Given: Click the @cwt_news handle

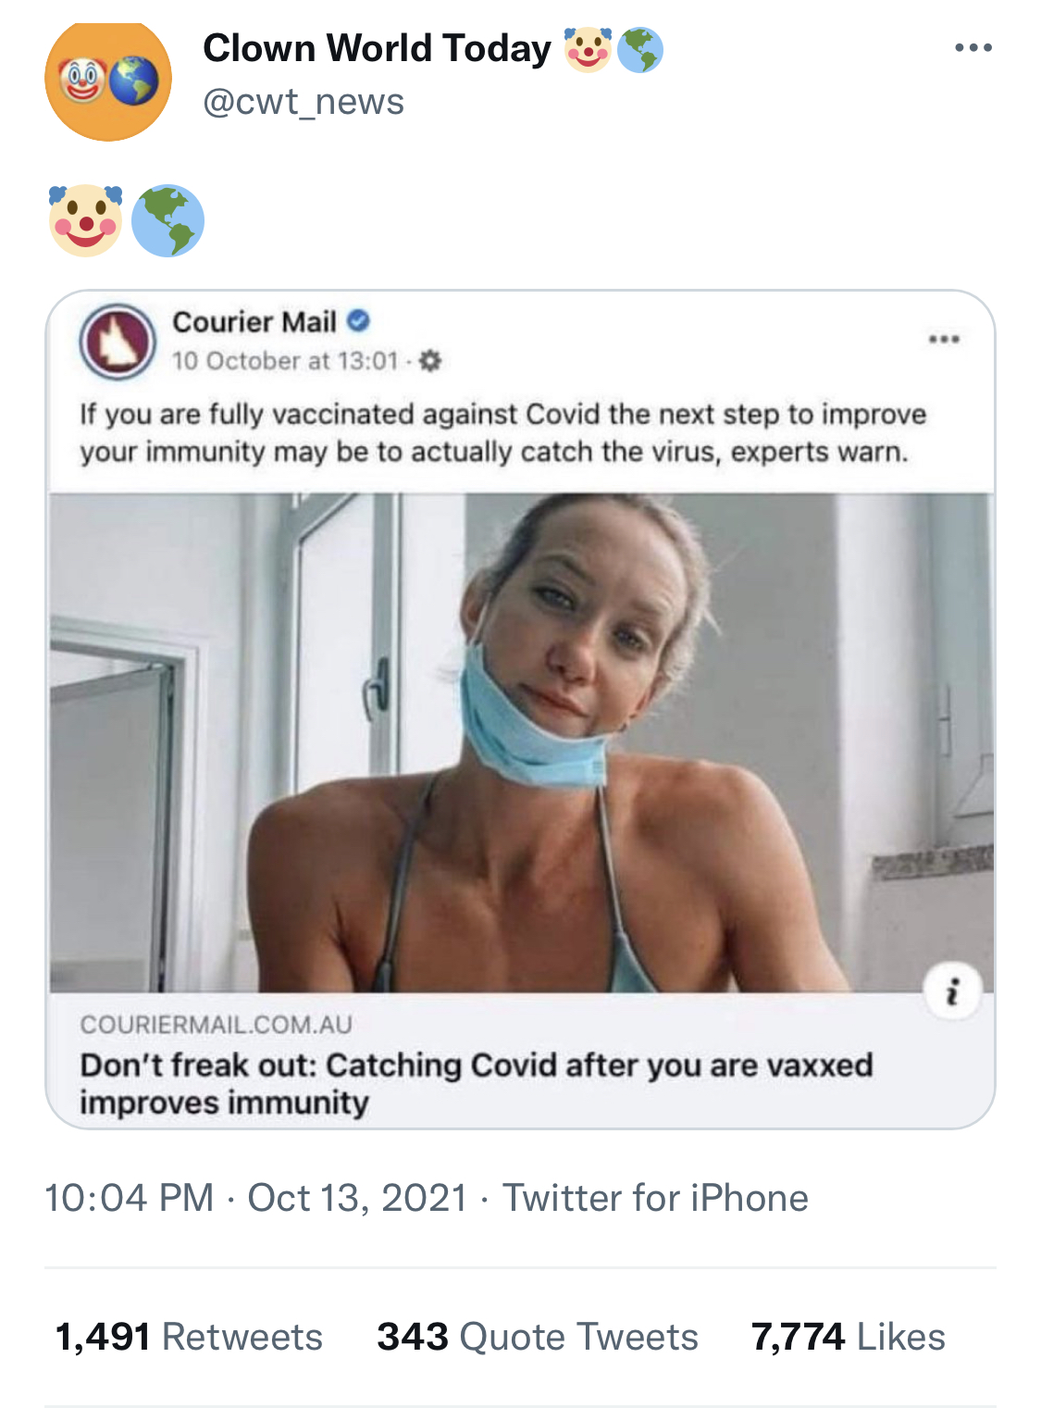Looking at the screenshot, I should (304, 102).
